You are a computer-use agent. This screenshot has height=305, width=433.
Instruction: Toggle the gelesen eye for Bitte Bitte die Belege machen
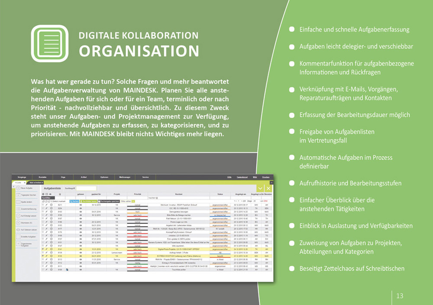click(x=81, y=215)
